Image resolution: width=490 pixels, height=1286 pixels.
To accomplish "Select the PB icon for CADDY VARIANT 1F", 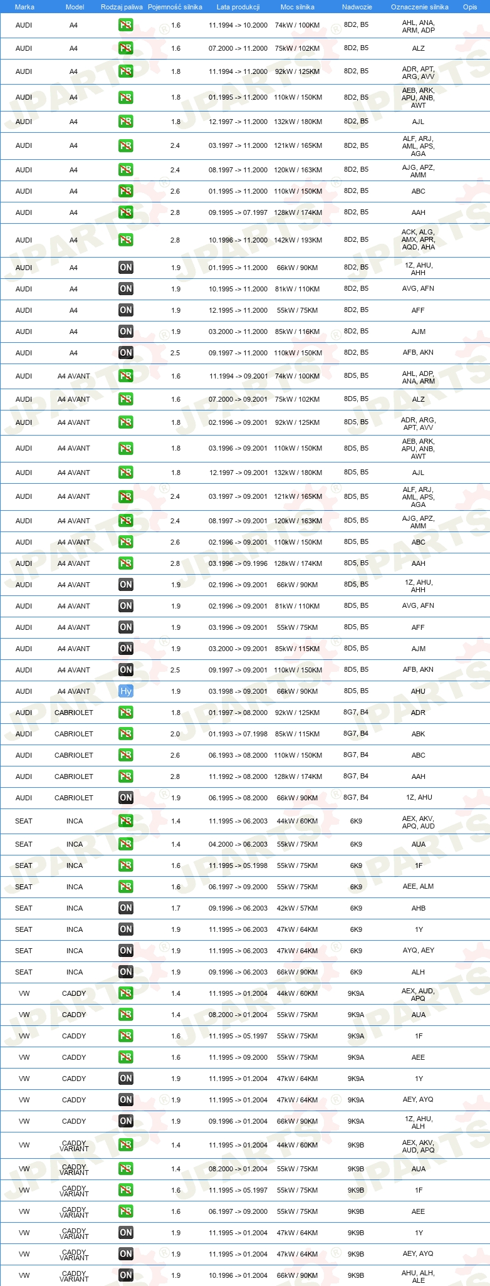I will 125,1190.
